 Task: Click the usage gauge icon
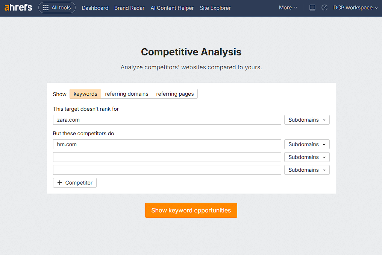point(324,8)
